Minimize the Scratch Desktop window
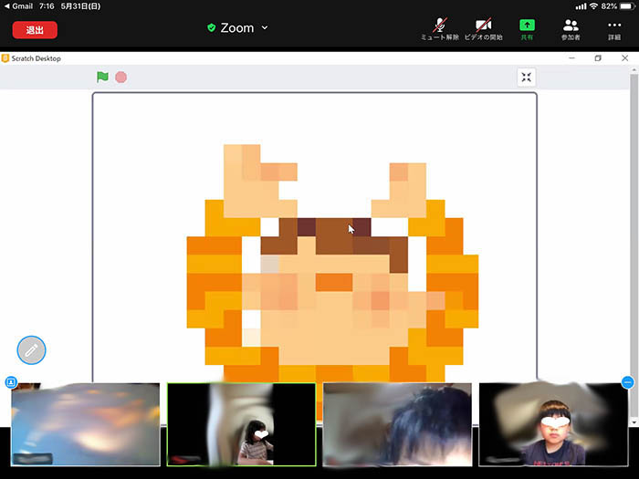 [571, 58]
